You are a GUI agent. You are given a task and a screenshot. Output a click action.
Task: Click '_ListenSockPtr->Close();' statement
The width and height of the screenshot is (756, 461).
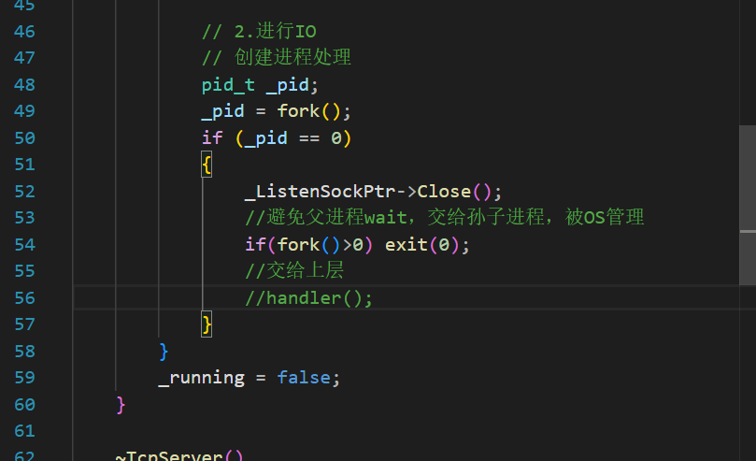click(373, 192)
